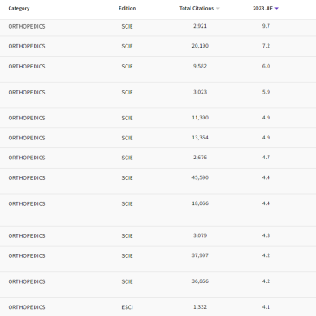Sort by Total Citations arrow icon

point(218,9)
